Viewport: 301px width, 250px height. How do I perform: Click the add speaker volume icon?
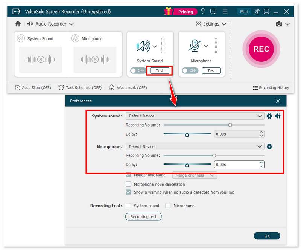278,116
